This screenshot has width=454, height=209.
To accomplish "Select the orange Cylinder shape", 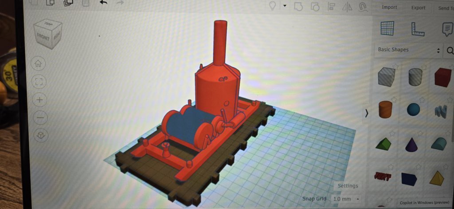I will pos(385,110).
